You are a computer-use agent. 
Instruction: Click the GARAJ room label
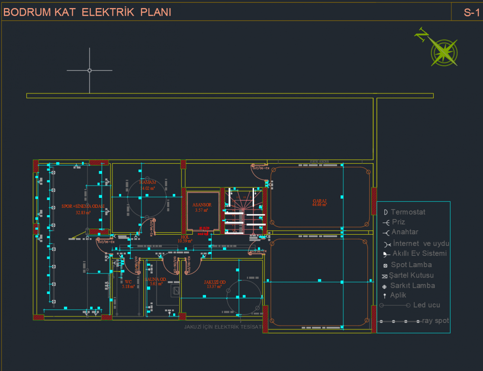coord(319,201)
